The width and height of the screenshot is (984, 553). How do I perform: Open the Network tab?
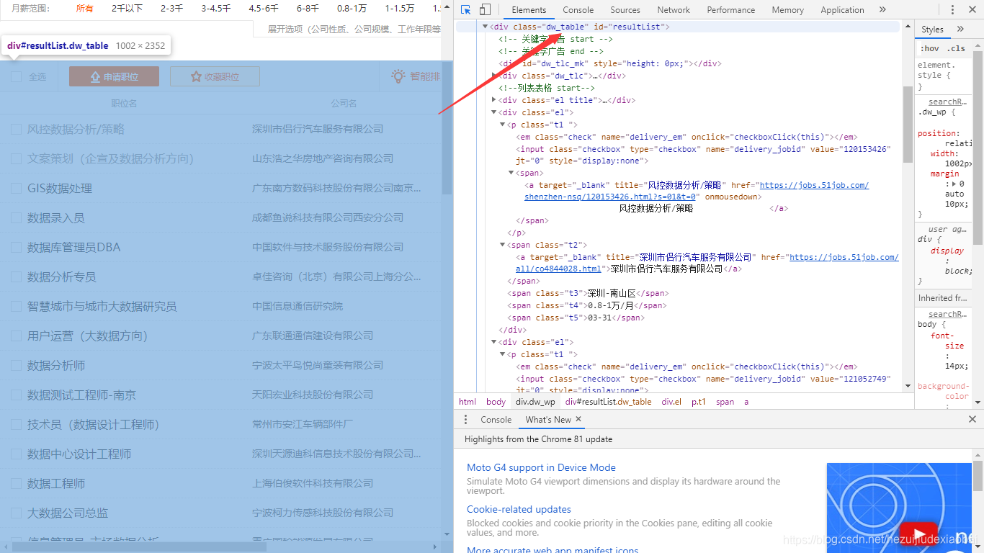coord(674,10)
